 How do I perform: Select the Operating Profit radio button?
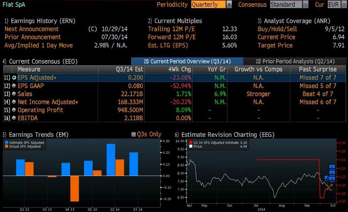pos(14,110)
